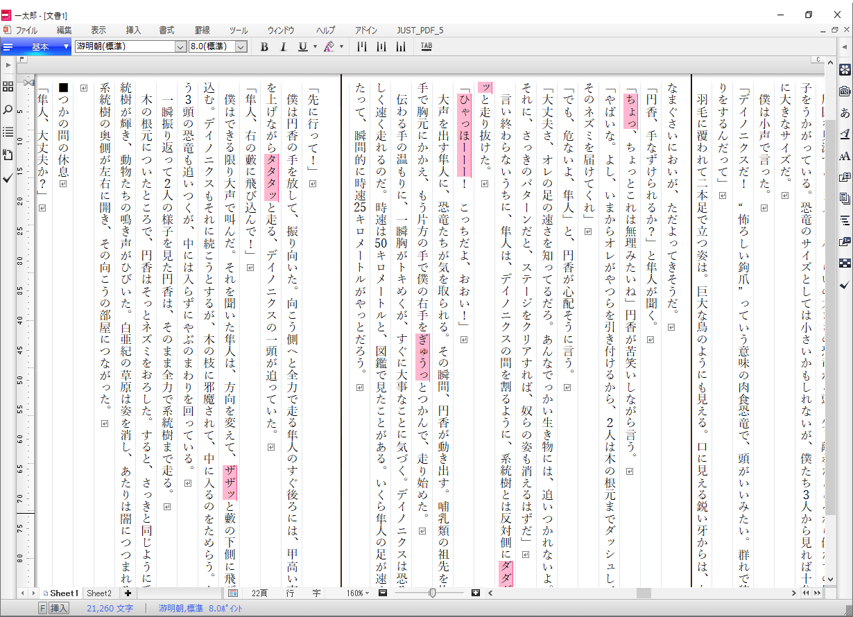853x617 pixels.
Task: Add a new sheet with plus tab
Action: click(x=128, y=593)
